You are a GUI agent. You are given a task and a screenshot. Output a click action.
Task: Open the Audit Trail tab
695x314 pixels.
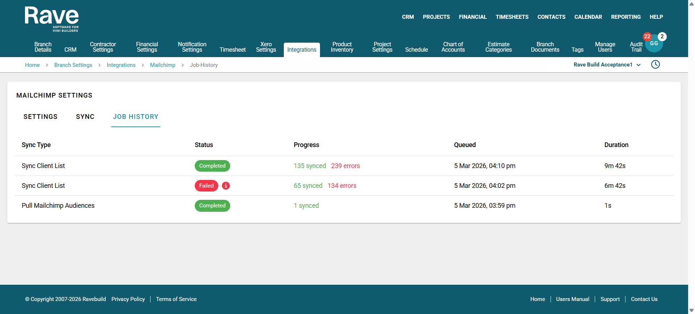[x=636, y=47]
